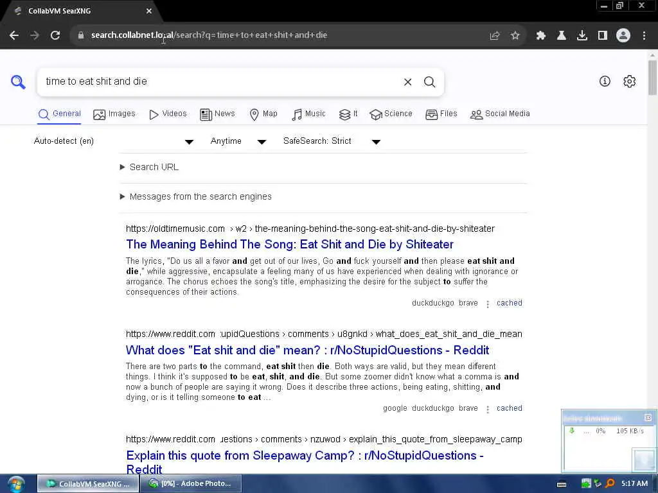Viewport: 658px width, 493px height.
Task: Click the page vertical scrollbar
Action: (x=653, y=78)
